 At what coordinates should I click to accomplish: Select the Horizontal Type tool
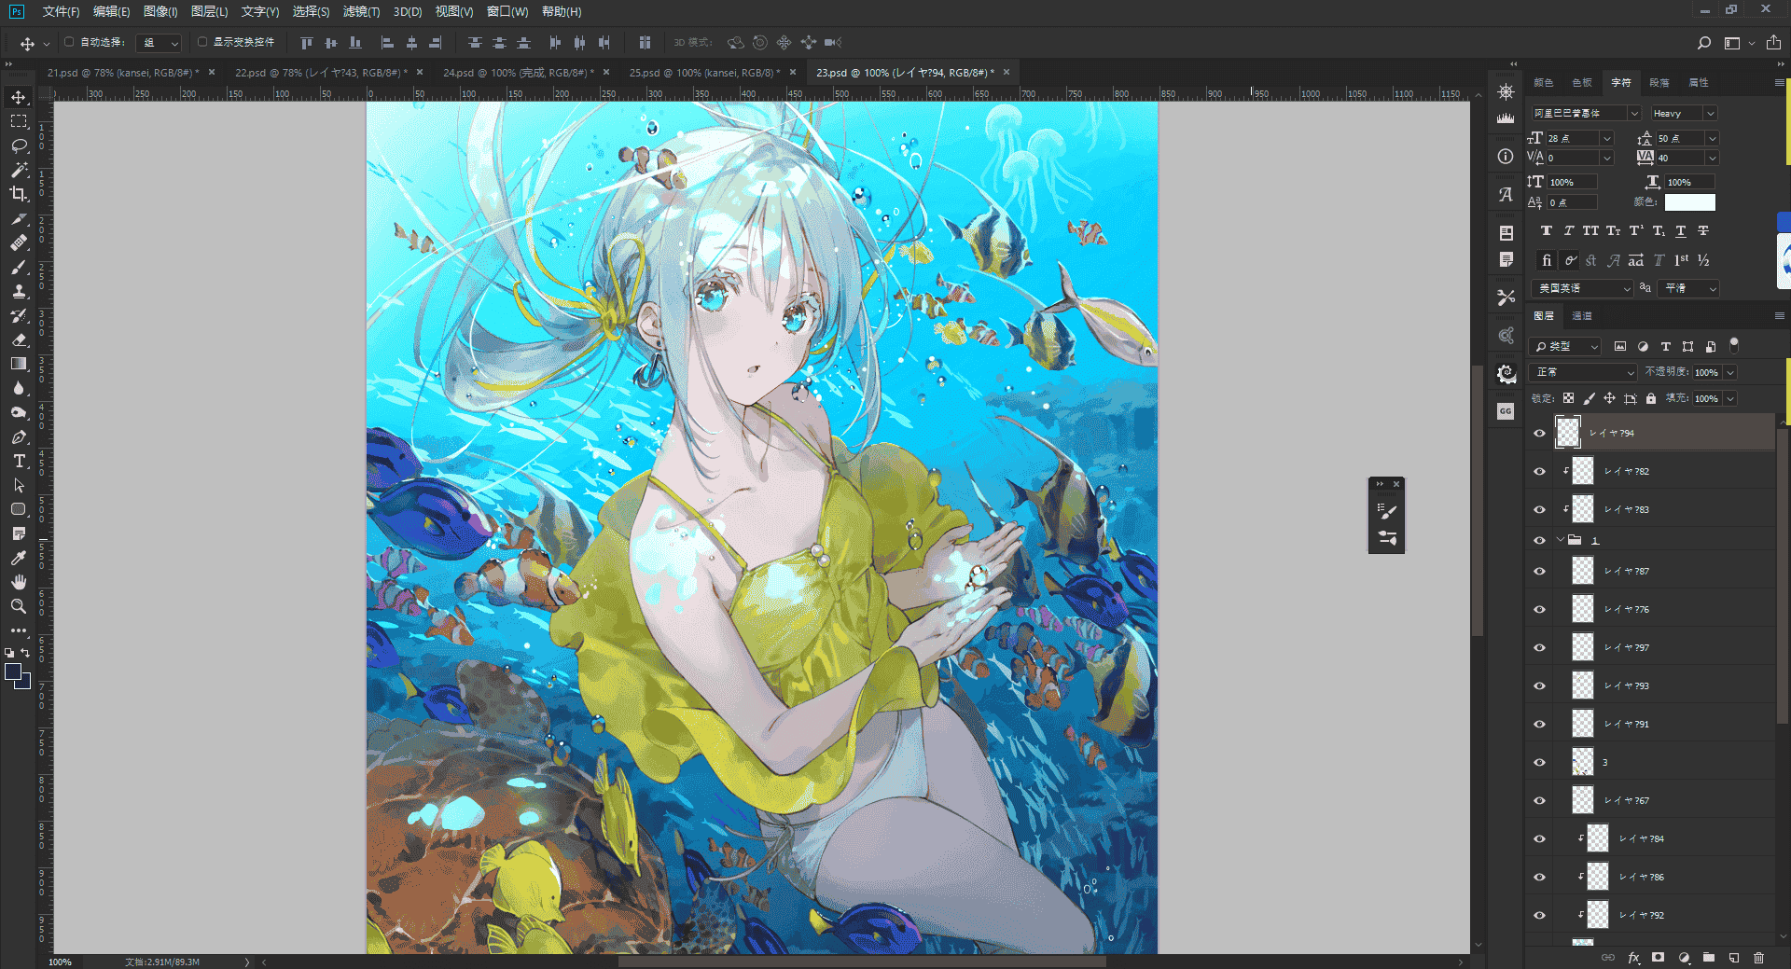(x=19, y=461)
